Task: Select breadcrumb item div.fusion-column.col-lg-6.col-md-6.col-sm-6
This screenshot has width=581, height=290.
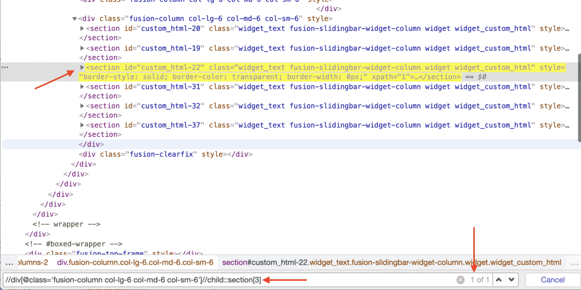Action: [x=136, y=262]
